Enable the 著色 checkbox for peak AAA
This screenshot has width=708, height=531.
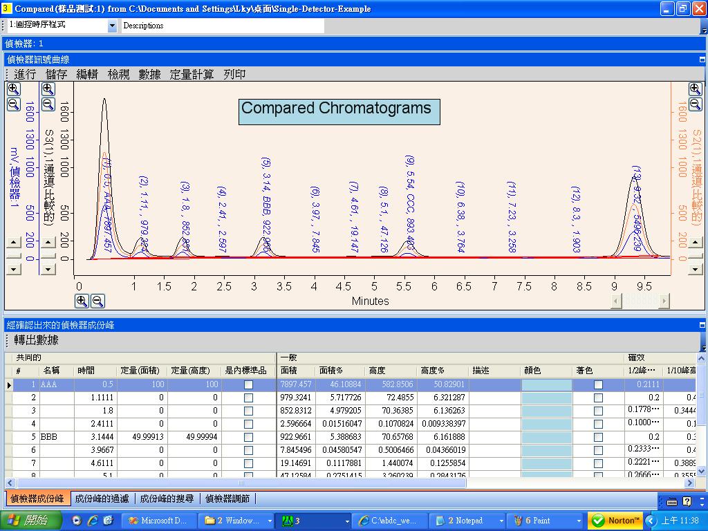(x=598, y=384)
